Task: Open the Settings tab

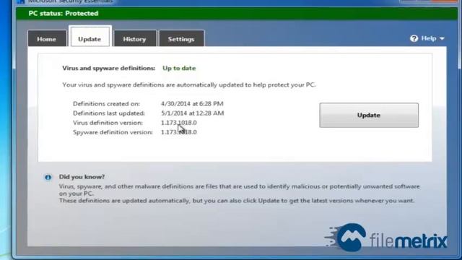Action: [181, 38]
